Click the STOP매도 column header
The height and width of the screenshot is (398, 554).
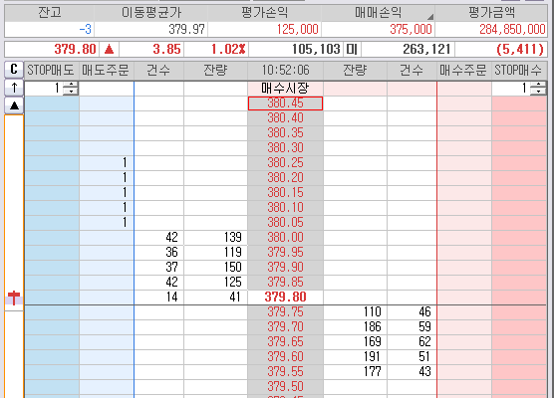[x=52, y=71]
